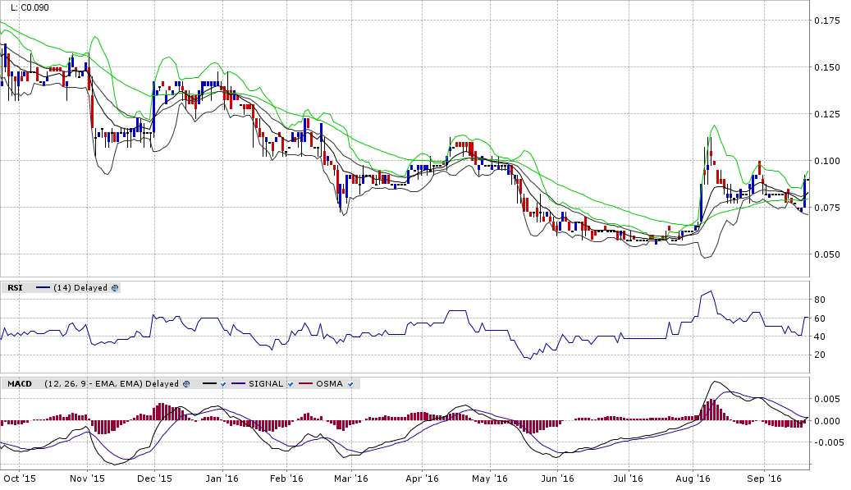
Task: Click the MACD black line legend swatch
Action: pos(208,383)
